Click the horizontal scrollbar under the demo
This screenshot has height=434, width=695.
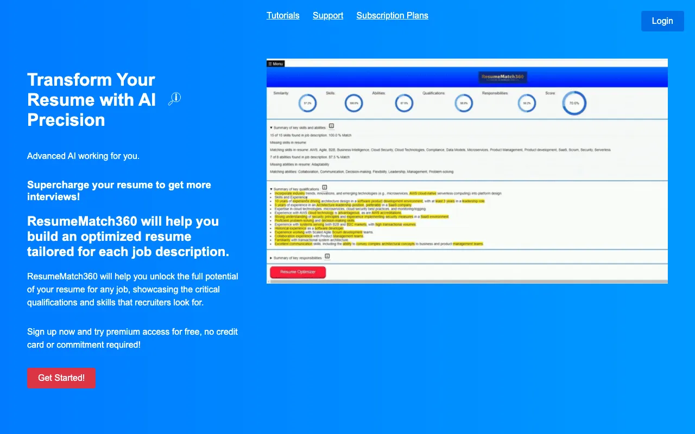click(x=467, y=282)
